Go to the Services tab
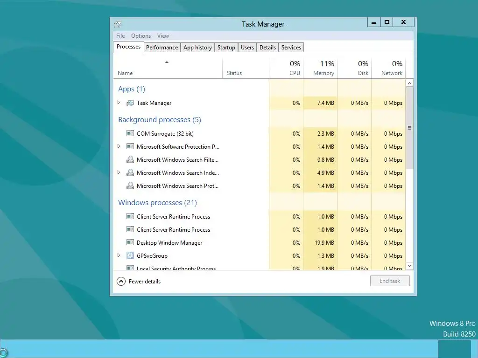The image size is (478, 358). [291, 48]
